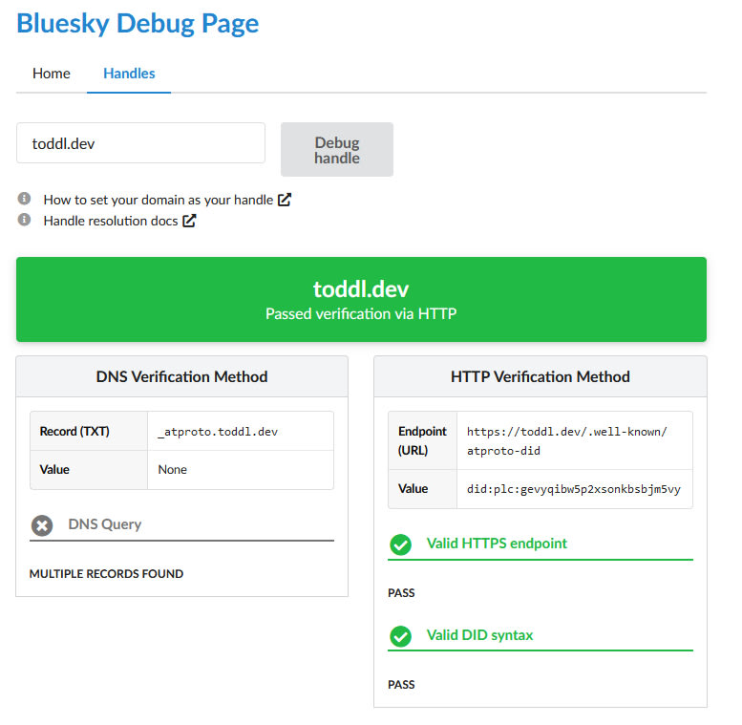Viewport: 742px width, 725px height.
Task: Click the 'HTTP Verification Method' header
Action: 541,376
